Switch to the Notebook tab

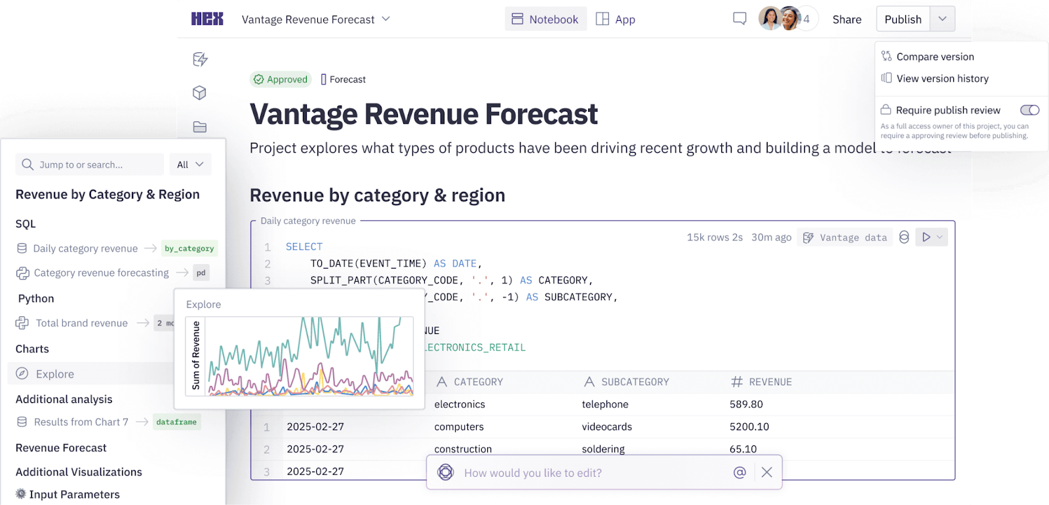(545, 19)
